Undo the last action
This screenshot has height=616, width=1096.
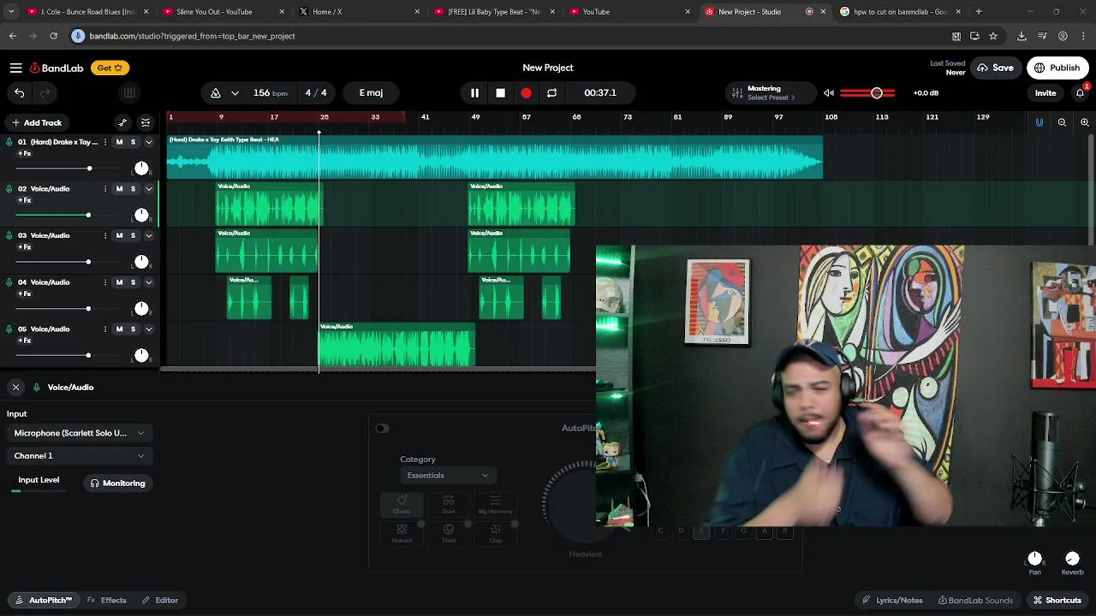(x=19, y=92)
